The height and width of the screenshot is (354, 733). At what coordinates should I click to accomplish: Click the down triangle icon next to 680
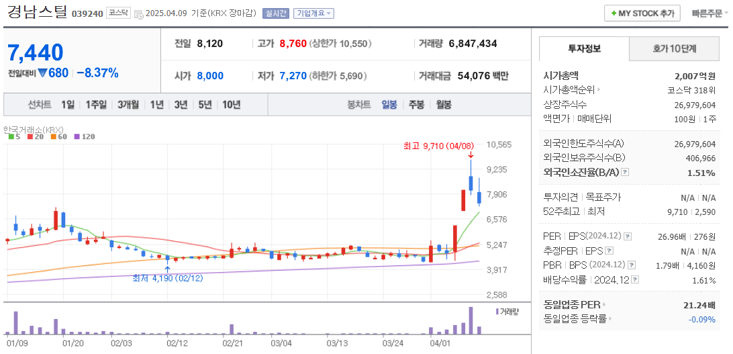point(42,73)
